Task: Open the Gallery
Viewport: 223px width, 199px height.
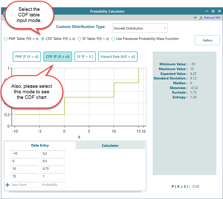Action: click(x=207, y=40)
